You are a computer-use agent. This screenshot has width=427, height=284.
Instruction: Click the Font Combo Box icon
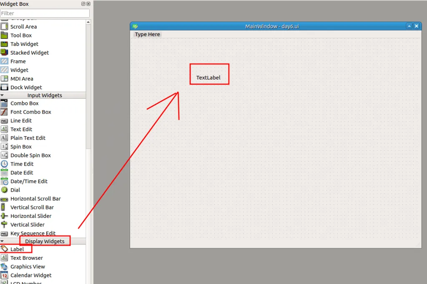[x=4, y=112]
